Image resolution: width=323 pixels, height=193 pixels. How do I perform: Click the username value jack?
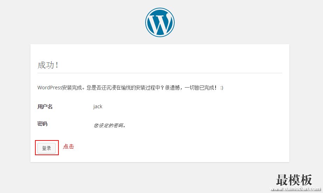click(98, 106)
